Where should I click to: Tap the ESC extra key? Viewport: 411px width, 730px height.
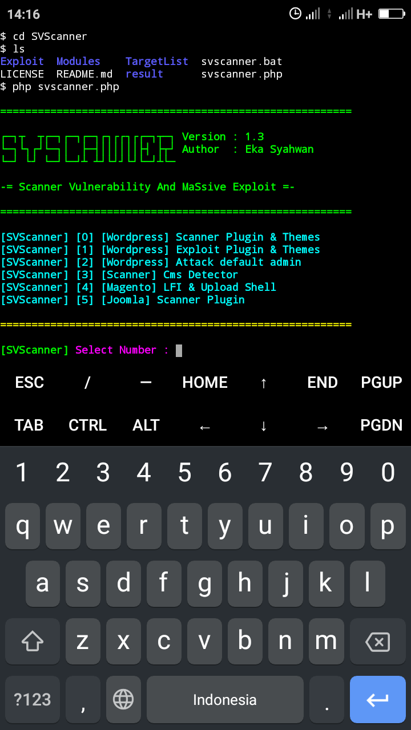pos(29,383)
